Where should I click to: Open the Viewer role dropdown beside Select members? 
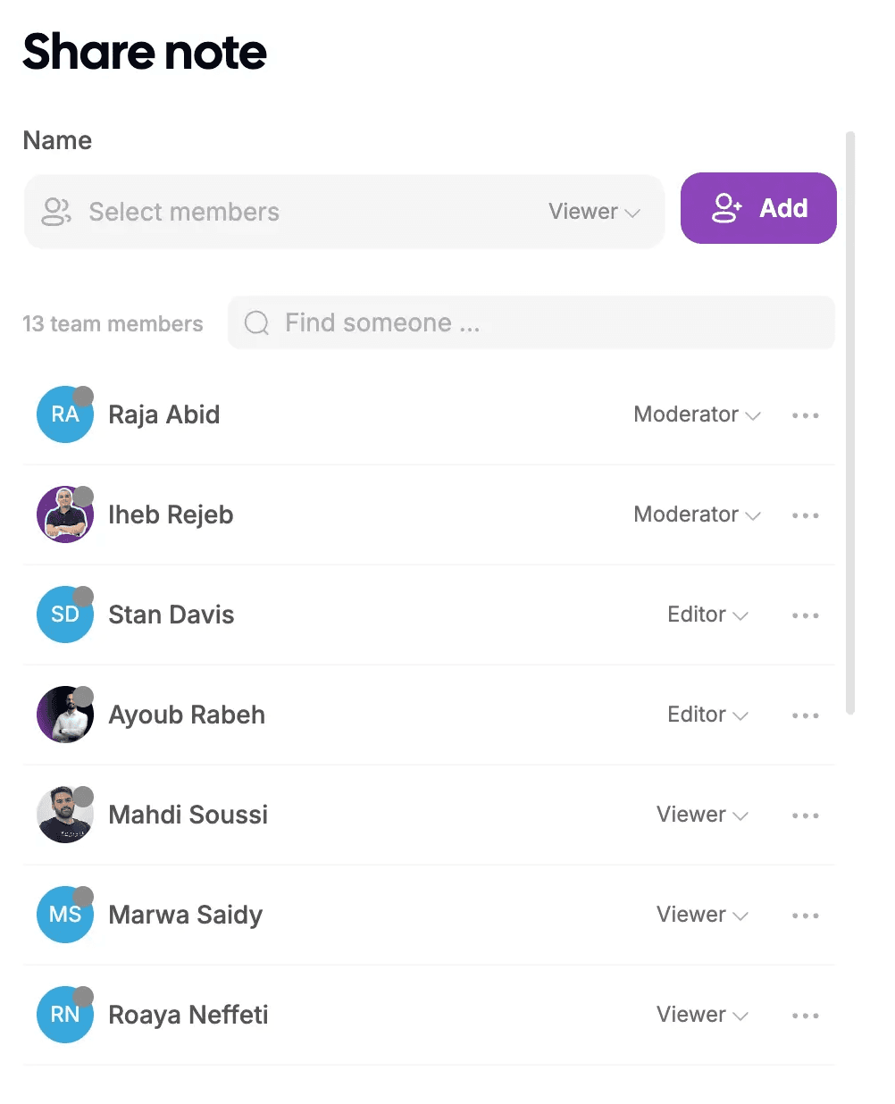click(x=594, y=212)
